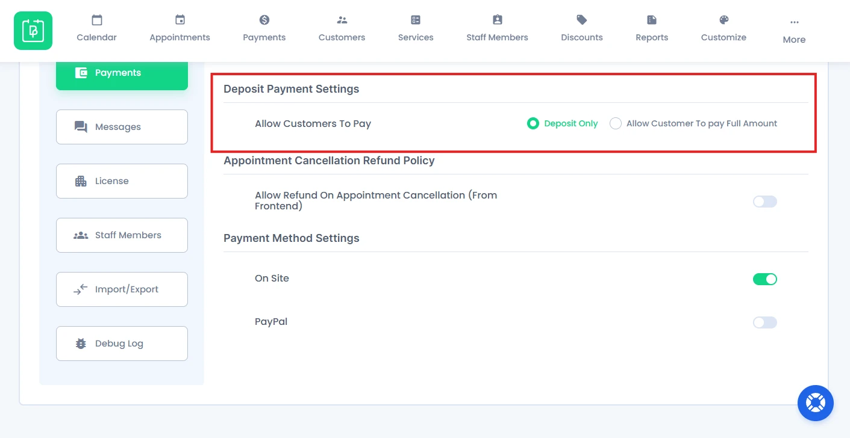The height and width of the screenshot is (438, 850).
Task: Click the Payment Method Settings heading
Action: coord(292,238)
